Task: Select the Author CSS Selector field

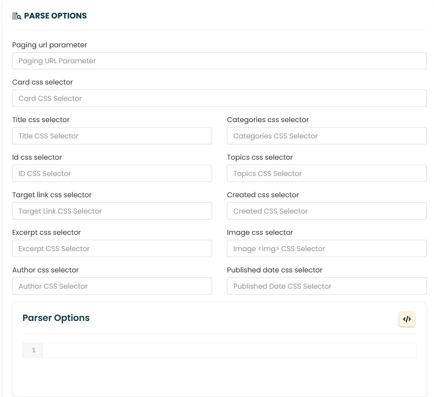Action: point(112,286)
